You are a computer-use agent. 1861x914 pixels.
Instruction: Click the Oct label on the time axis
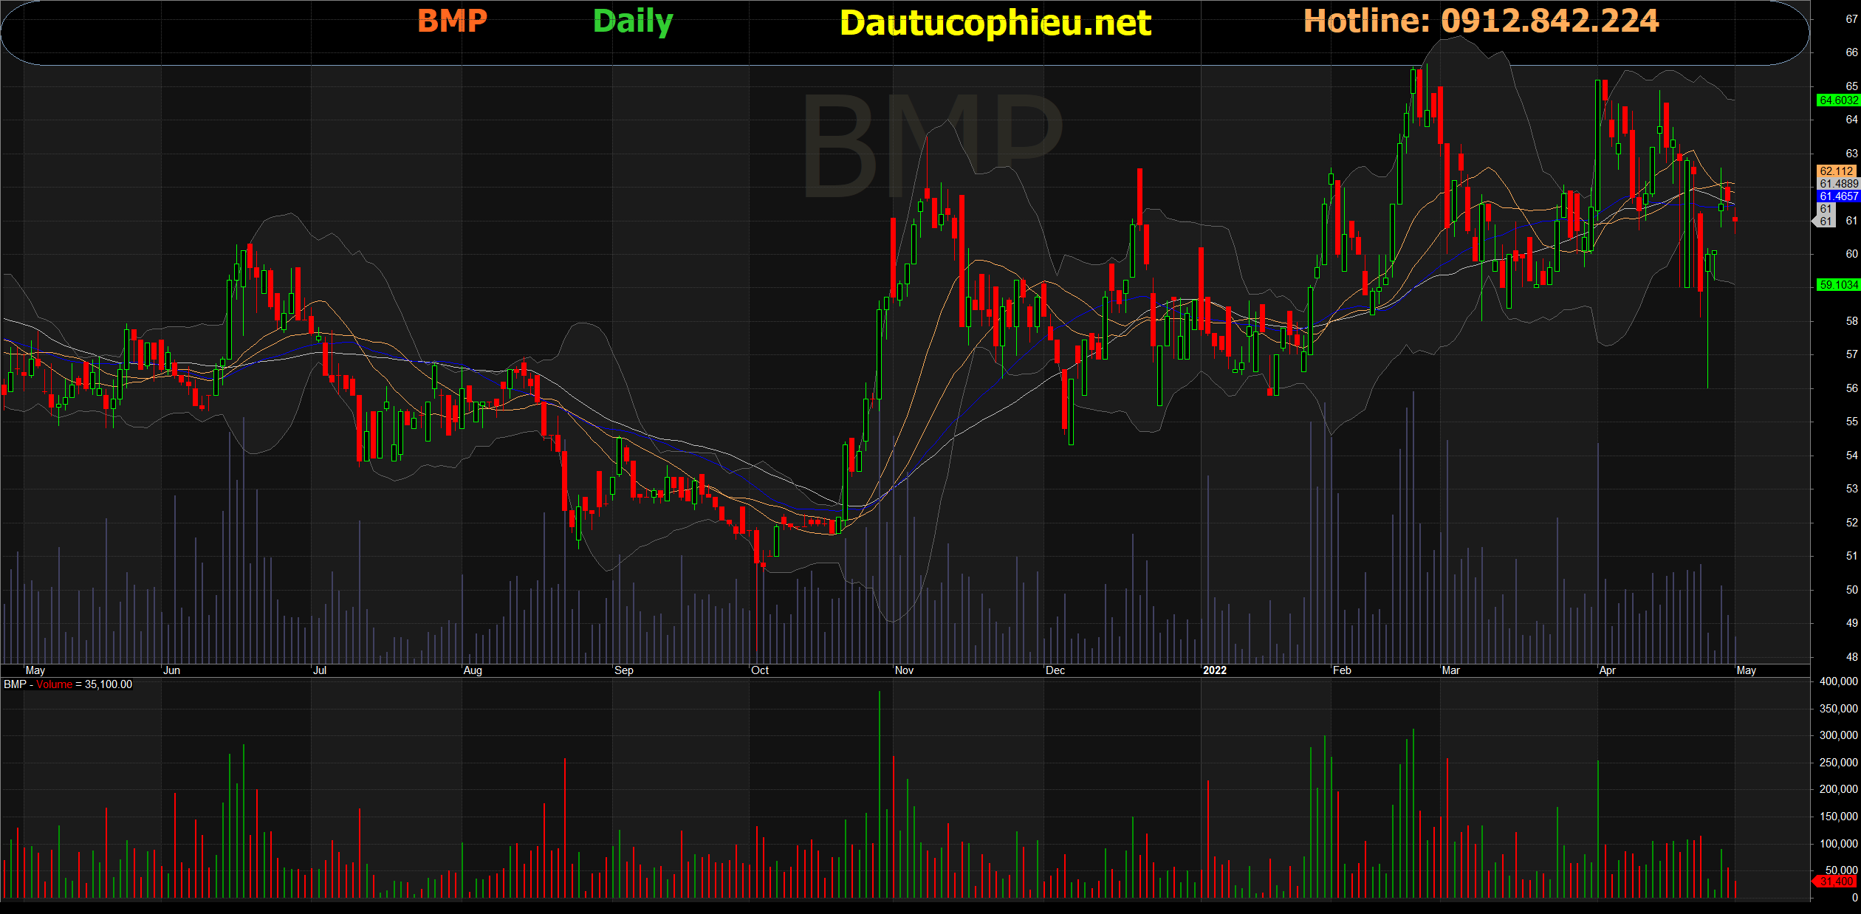[760, 670]
